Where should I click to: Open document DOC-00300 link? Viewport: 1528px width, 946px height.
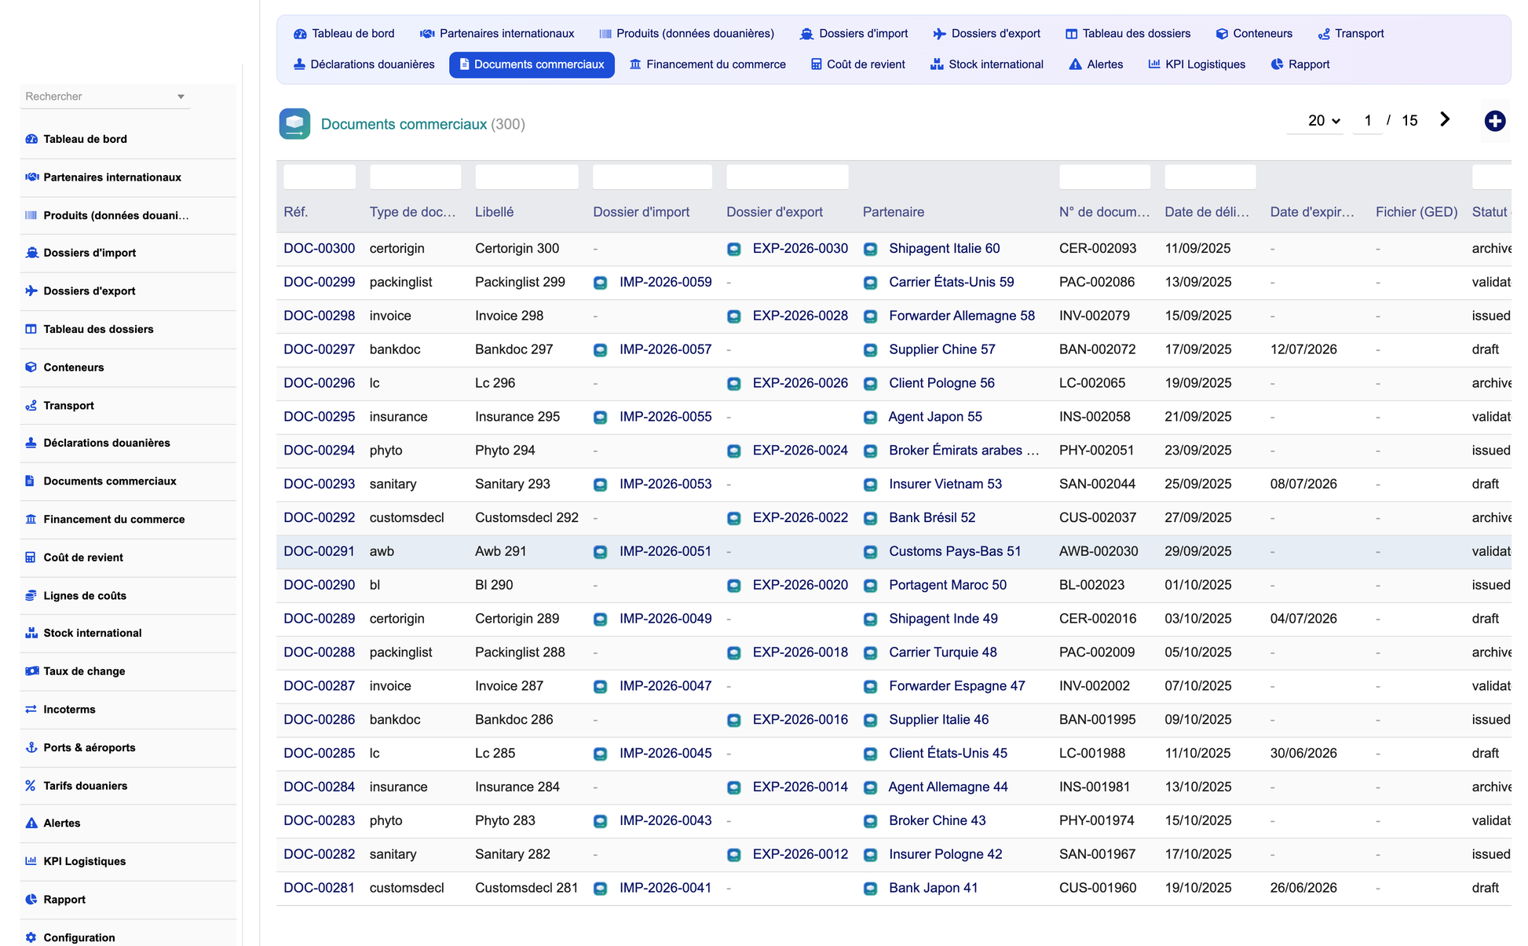tap(319, 249)
